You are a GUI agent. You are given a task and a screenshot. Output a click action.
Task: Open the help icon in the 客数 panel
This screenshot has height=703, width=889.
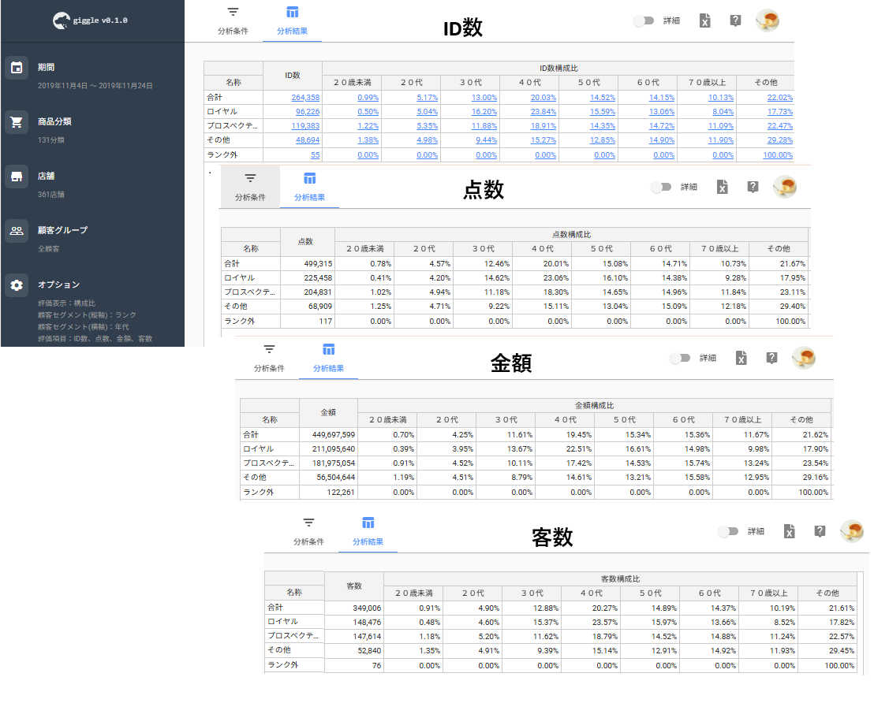[x=820, y=531]
